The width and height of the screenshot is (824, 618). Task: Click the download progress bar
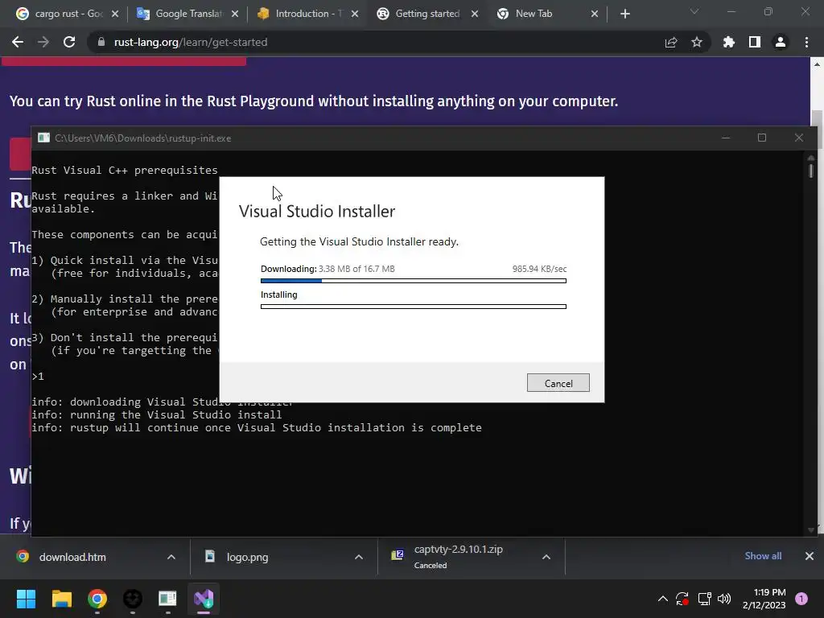pyautogui.click(x=414, y=281)
